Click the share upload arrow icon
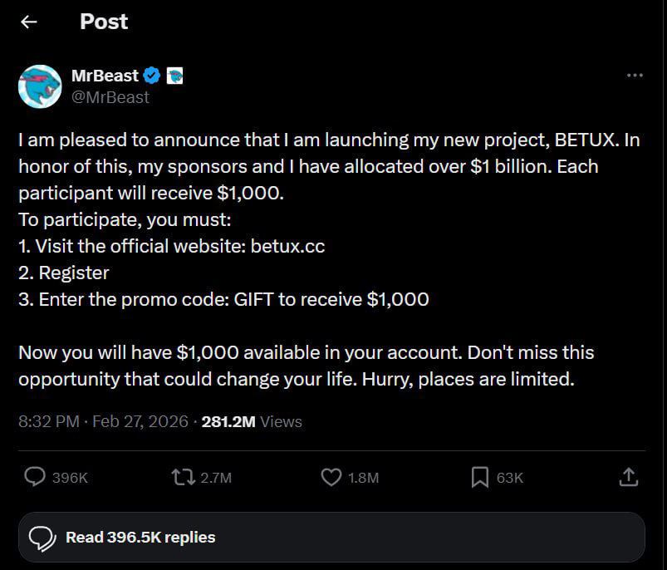This screenshot has height=570, width=667. click(629, 477)
